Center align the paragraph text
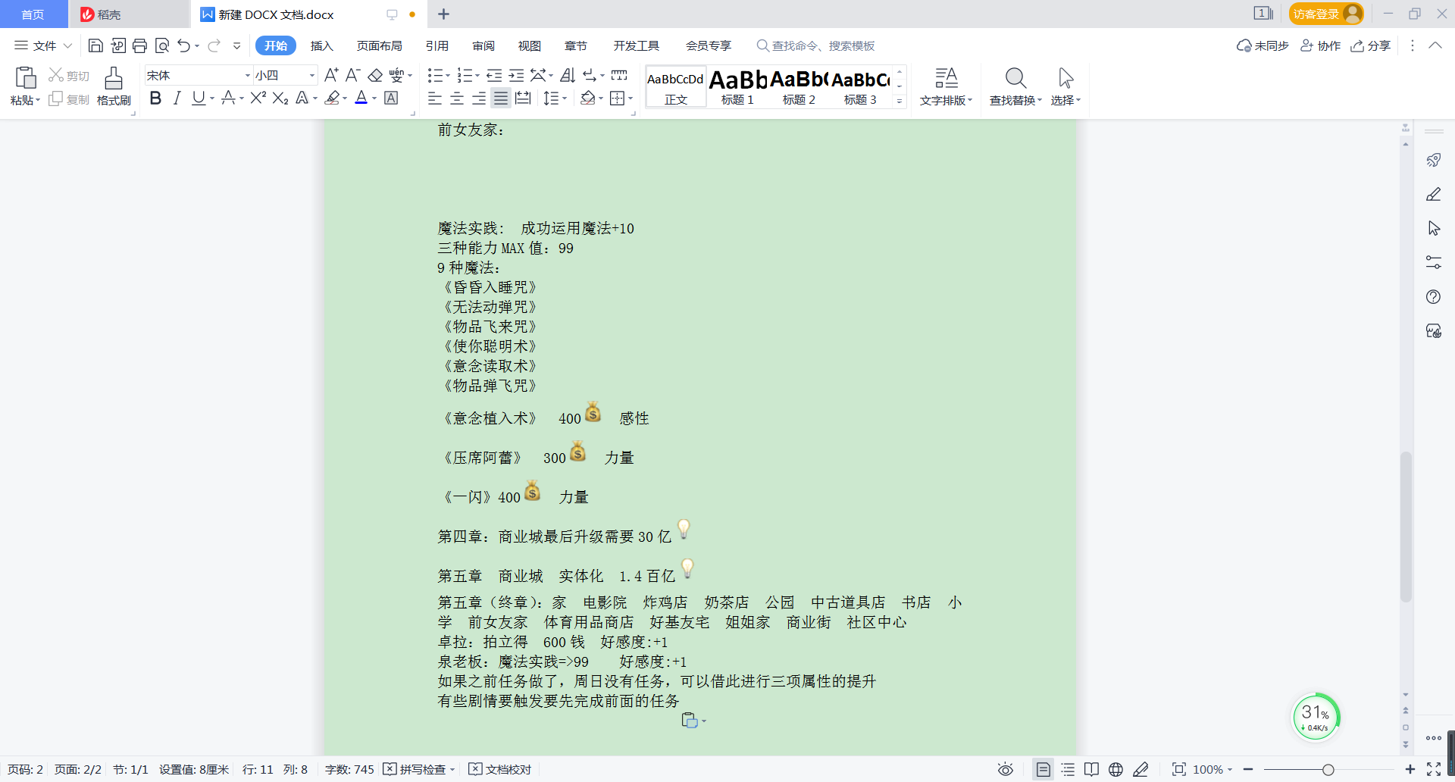 (457, 99)
